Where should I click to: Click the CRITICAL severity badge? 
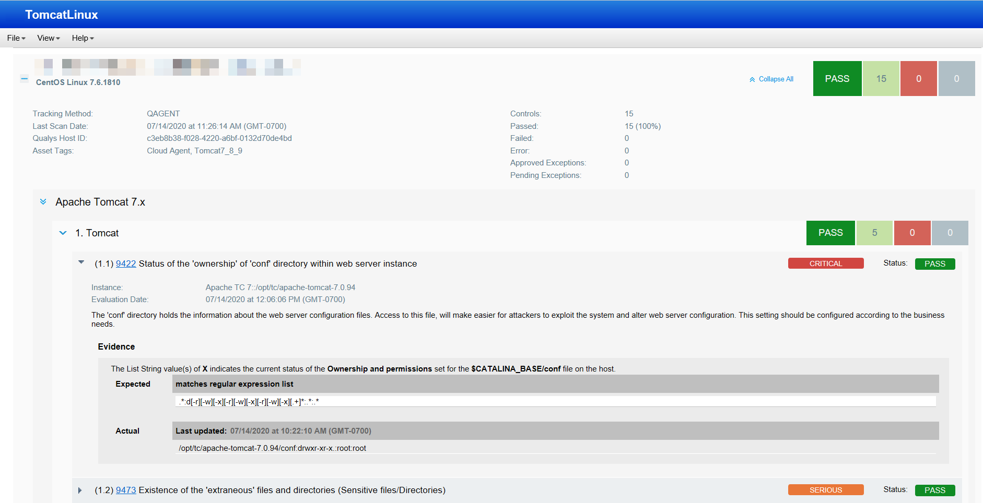[825, 263]
